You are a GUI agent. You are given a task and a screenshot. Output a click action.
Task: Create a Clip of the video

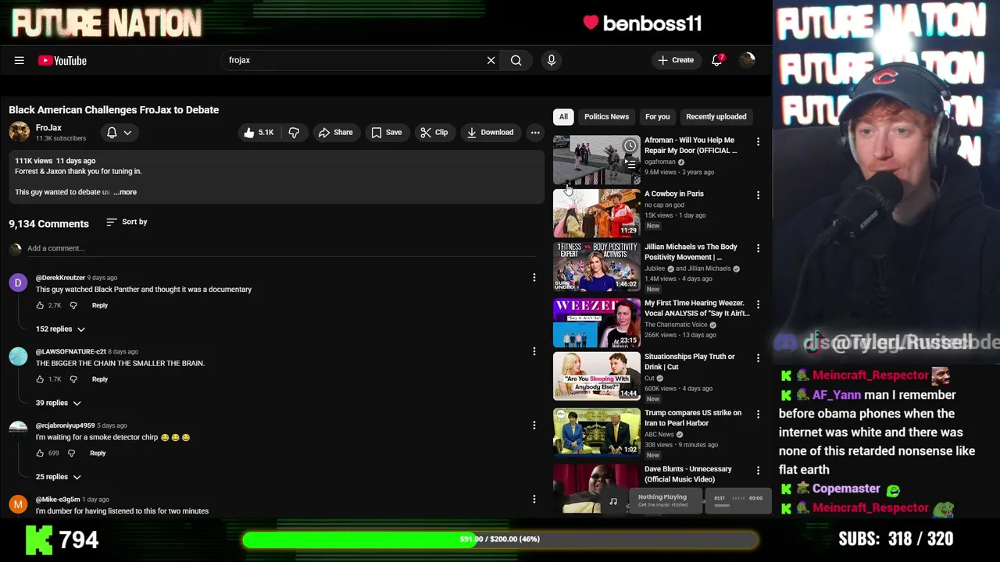coord(434,133)
